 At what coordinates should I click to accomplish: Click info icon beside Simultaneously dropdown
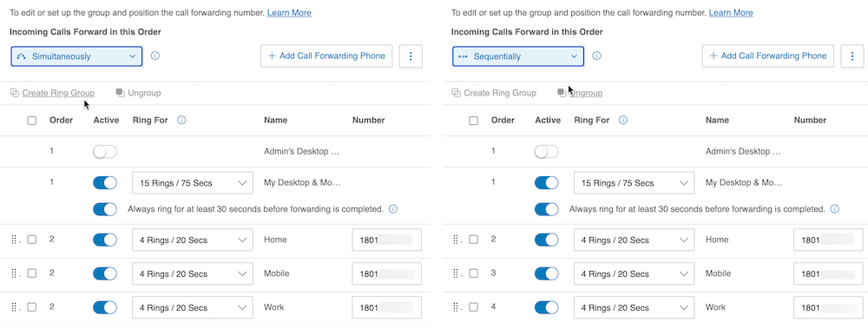(x=155, y=56)
